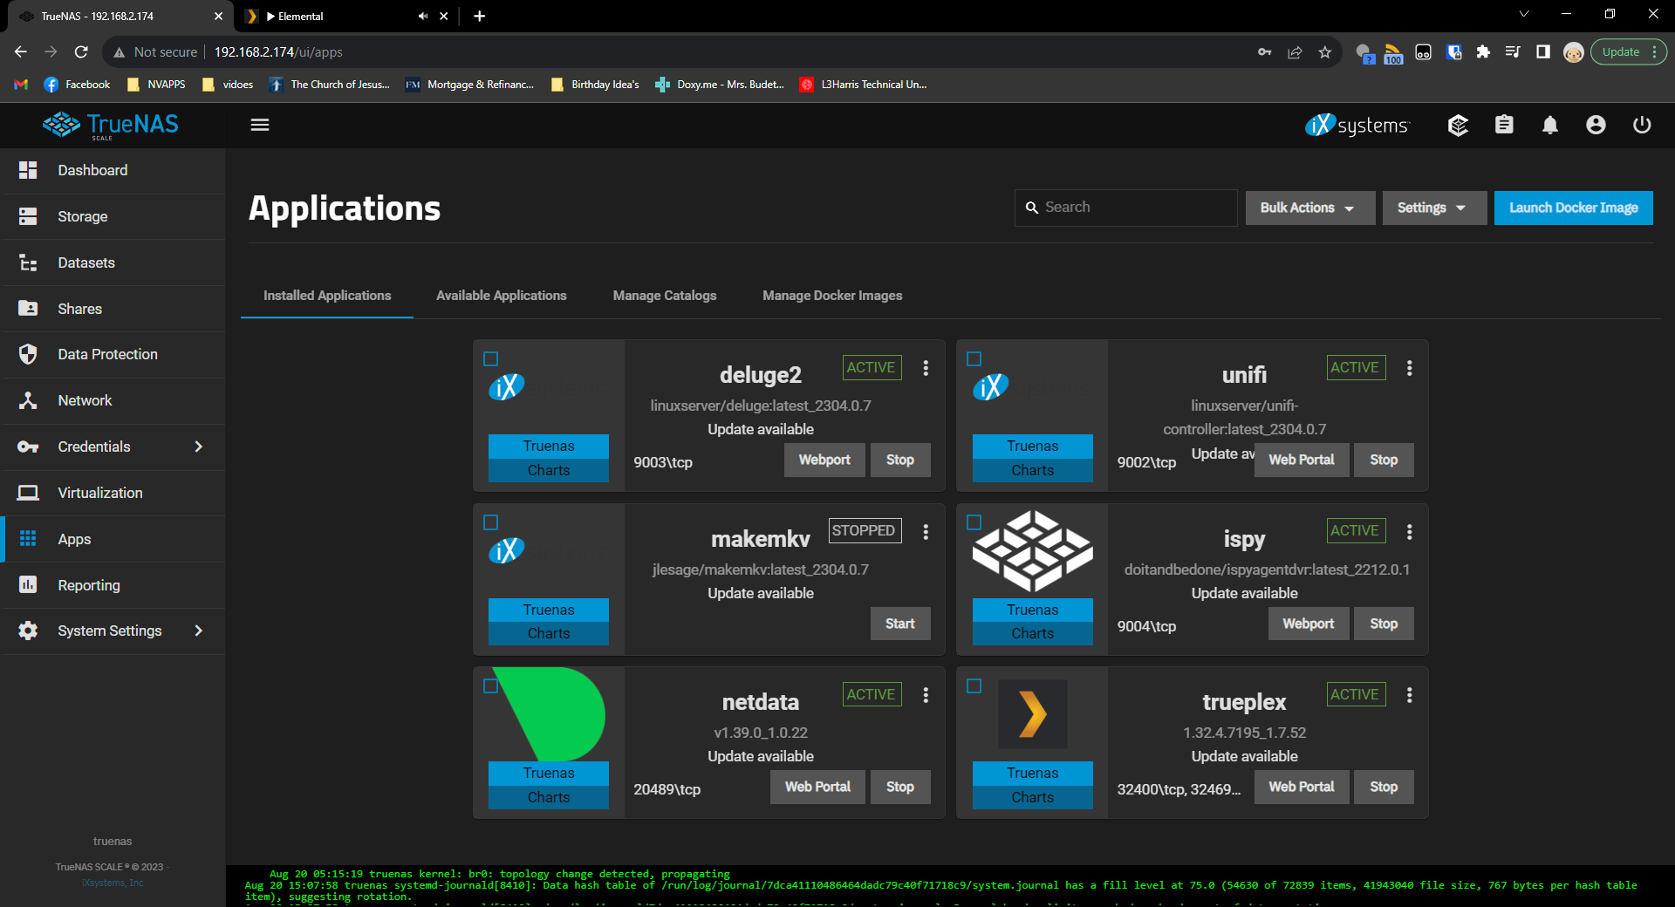Image resolution: width=1675 pixels, height=907 pixels.
Task: Click the power icon
Action: click(x=1642, y=125)
